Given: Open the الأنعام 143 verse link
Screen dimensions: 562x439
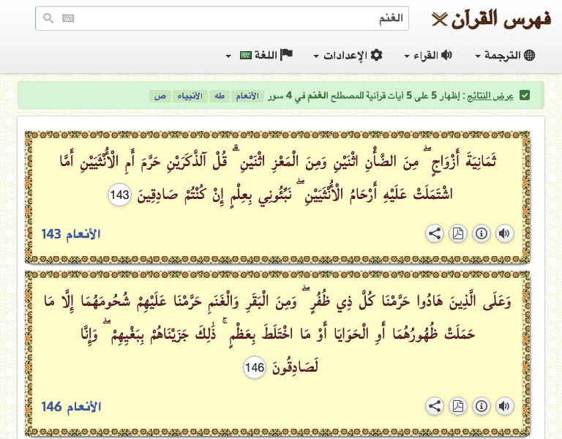Looking at the screenshot, I should coord(71,234).
